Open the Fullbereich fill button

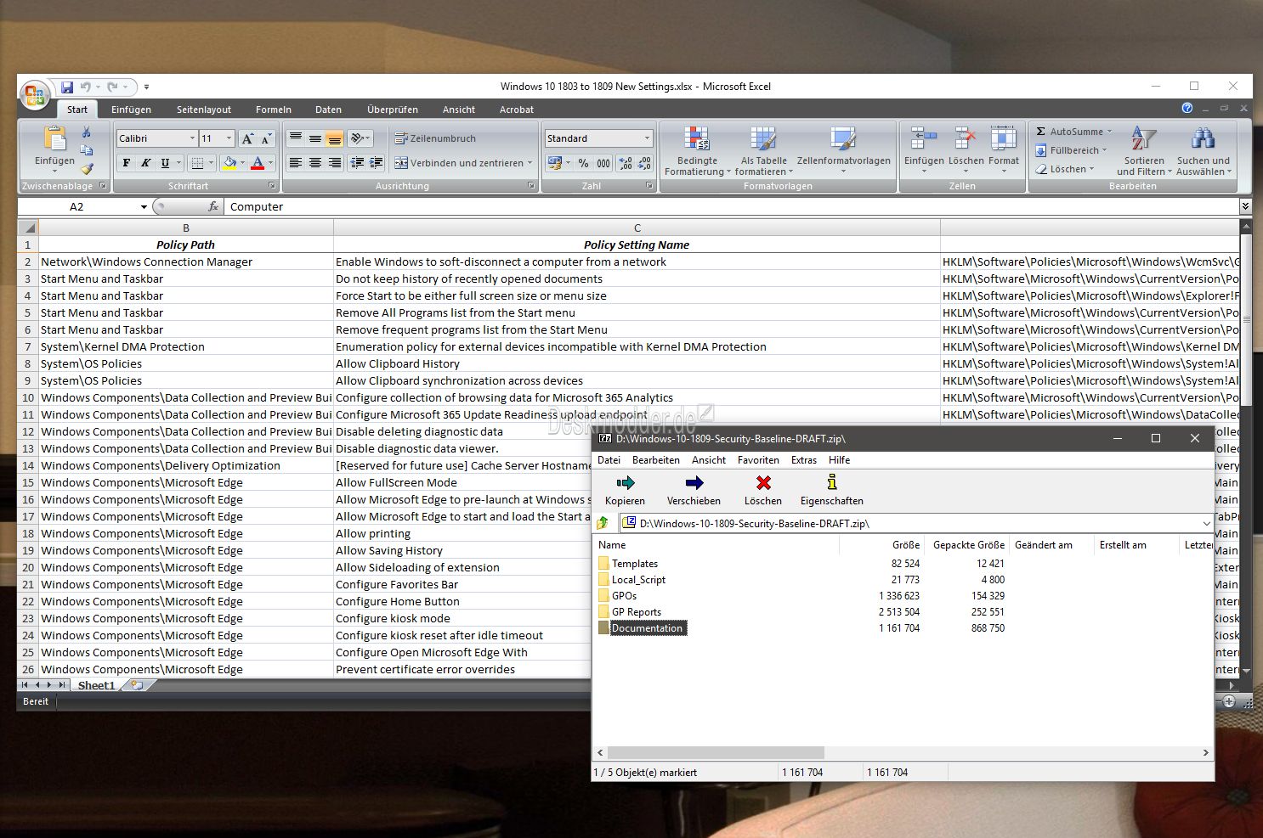[x=1071, y=150]
